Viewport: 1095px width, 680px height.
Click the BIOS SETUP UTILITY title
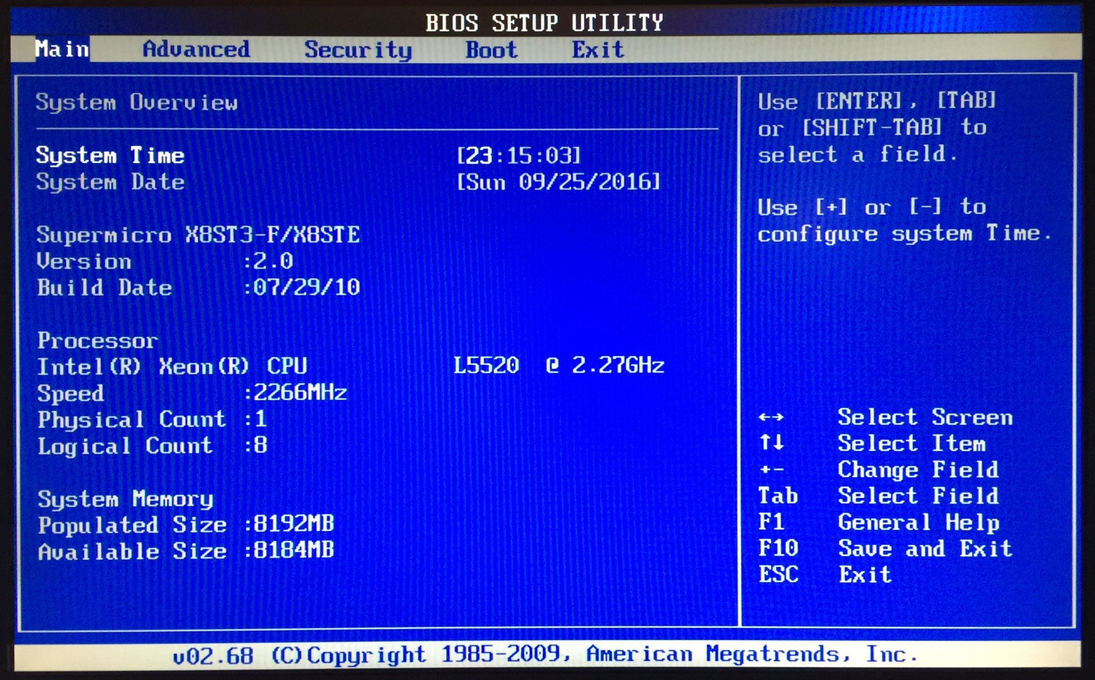[545, 23]
